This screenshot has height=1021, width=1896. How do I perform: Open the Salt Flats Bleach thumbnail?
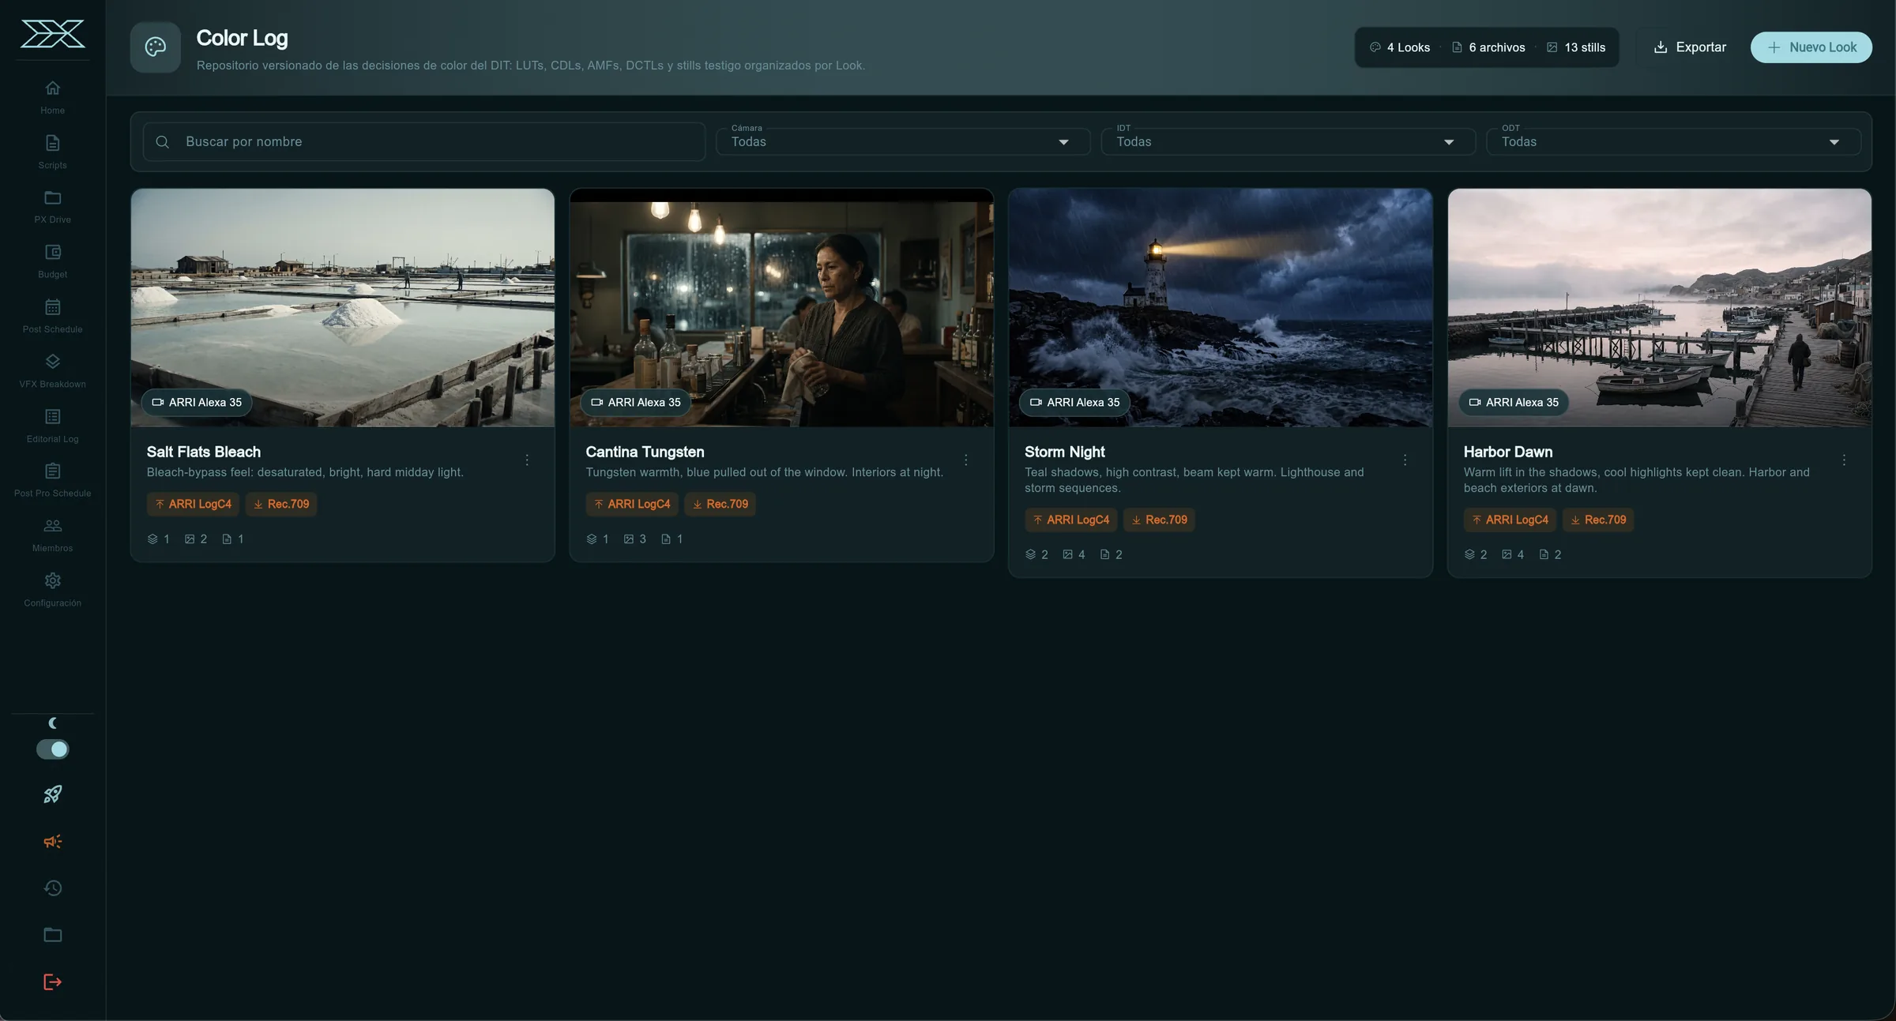click(x=343, y=308)
